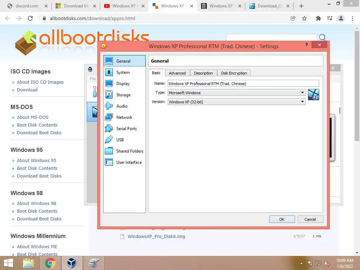Image resolution: width=360 pixels, height=270 pixels.
Task: Click the share page icon in address bar
Action: point(293,18)
